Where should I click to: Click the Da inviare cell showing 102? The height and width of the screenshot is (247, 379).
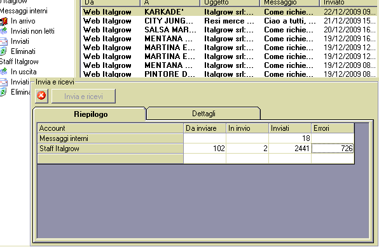click(x=205, y=148)
